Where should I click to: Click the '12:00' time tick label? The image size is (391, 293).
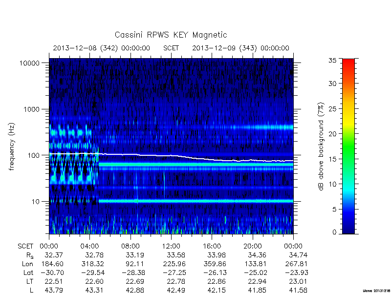pyautogui.click(x=171, y=247)
